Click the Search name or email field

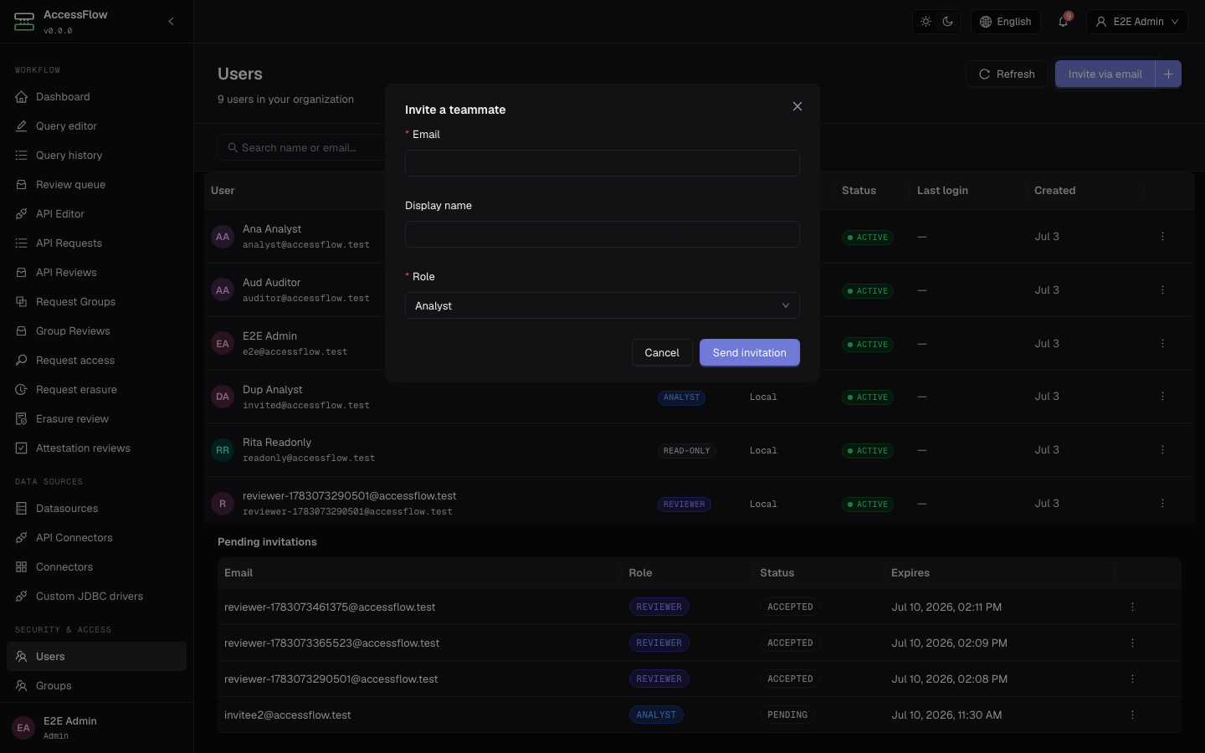[x=301, y=148]
